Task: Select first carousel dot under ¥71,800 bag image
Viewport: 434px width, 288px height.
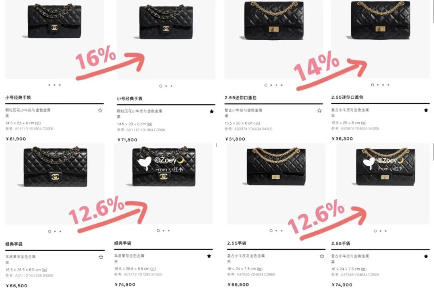Action: [161, 86]
